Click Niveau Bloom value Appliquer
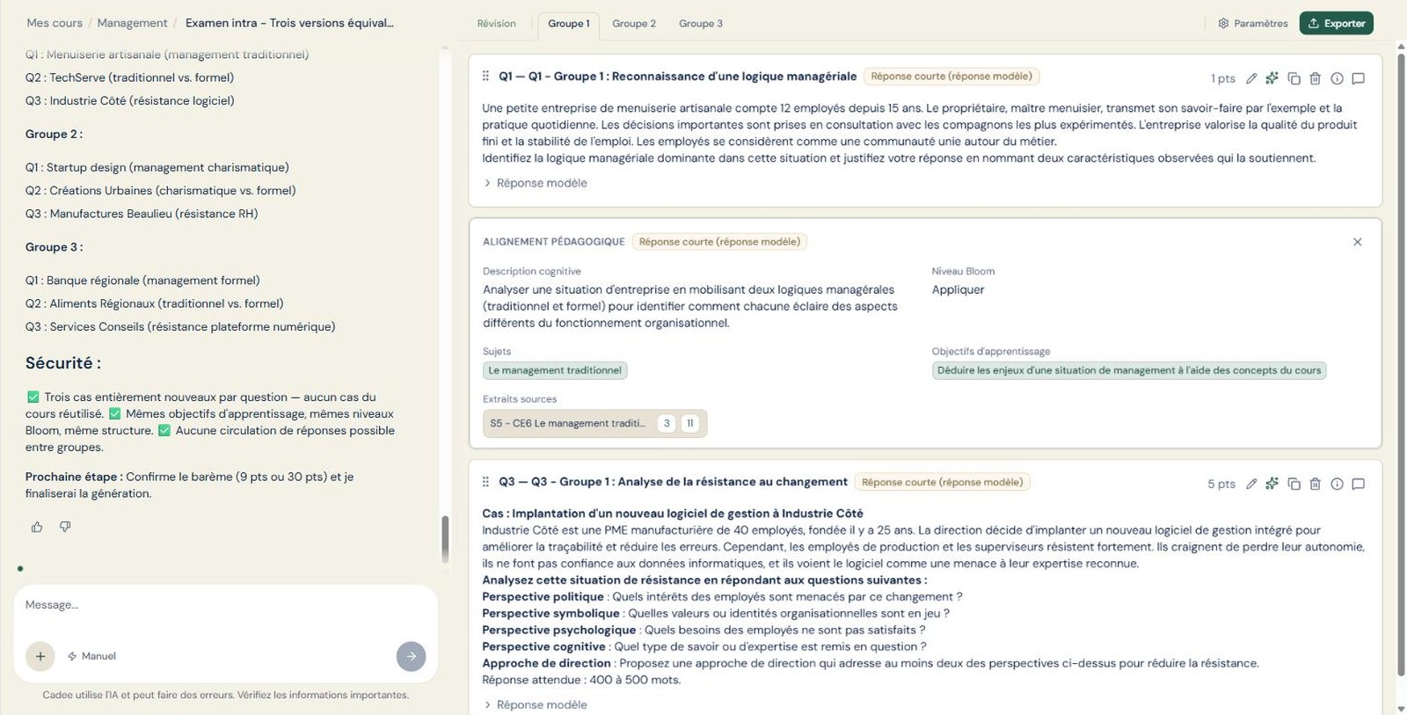Screen dimensions: 1407x715 (959, 289)
